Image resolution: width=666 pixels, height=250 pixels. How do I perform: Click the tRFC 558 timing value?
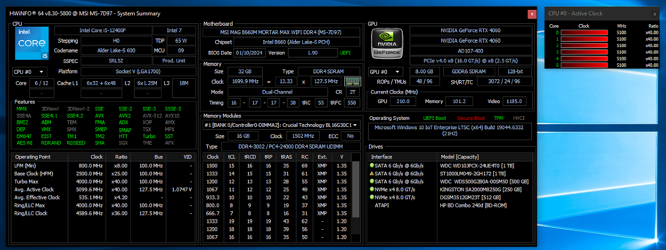tap(352, 103)
